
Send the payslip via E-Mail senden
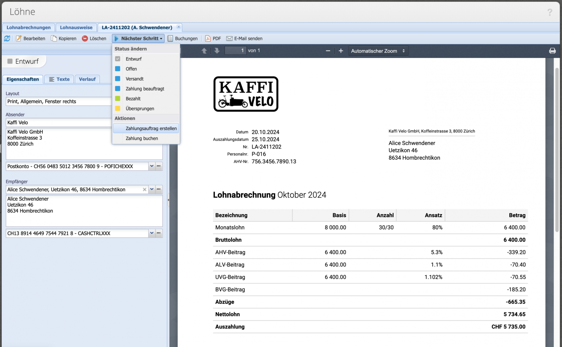(x=244, y=38)
